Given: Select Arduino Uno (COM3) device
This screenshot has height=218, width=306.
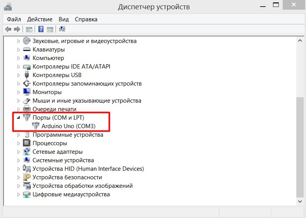Looking at the screenshot, I should [x=68, y=126].
